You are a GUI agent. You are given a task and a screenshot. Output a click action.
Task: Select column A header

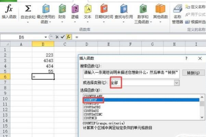pyautogui.click(x=21, y=44)
